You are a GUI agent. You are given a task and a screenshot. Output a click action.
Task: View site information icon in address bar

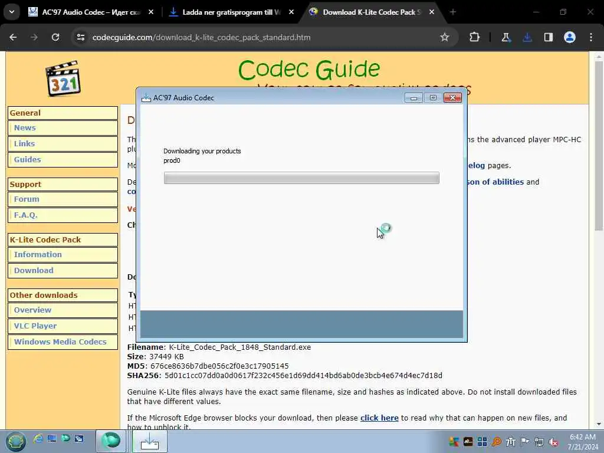click(80, 37)
